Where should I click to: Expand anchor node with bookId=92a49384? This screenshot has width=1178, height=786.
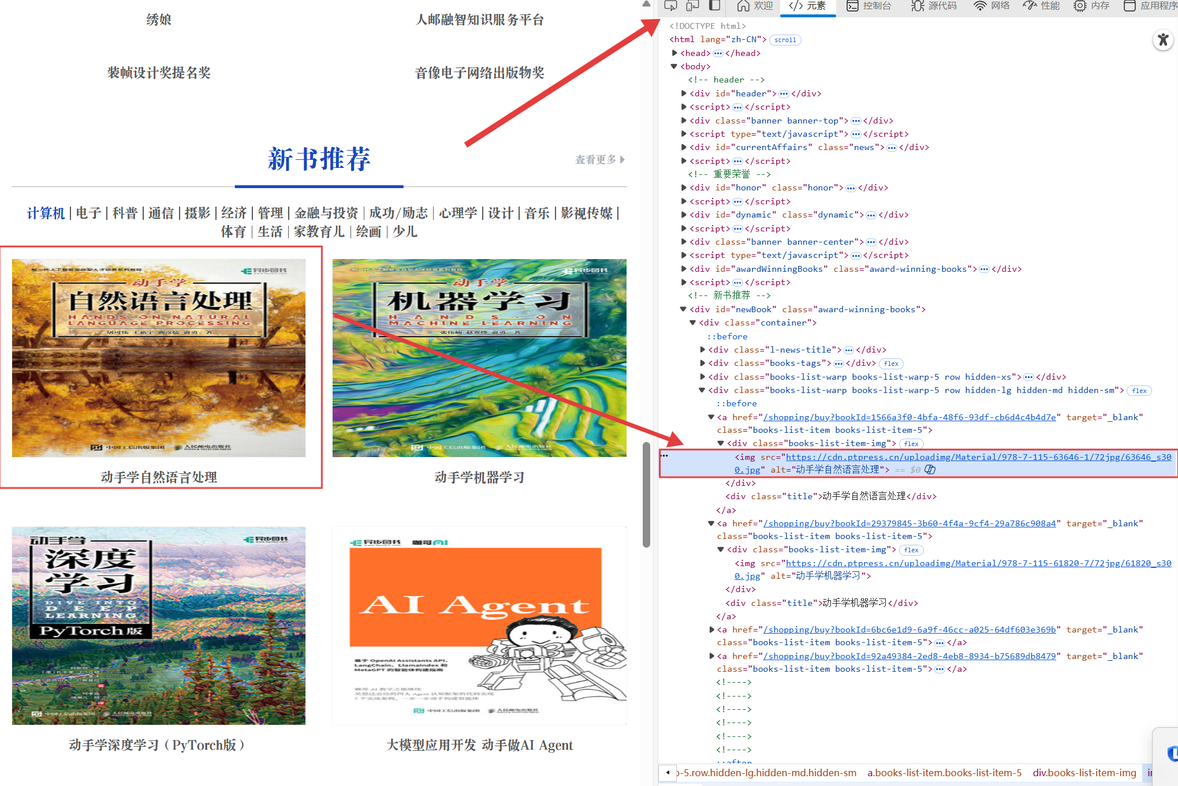[712, 656]
